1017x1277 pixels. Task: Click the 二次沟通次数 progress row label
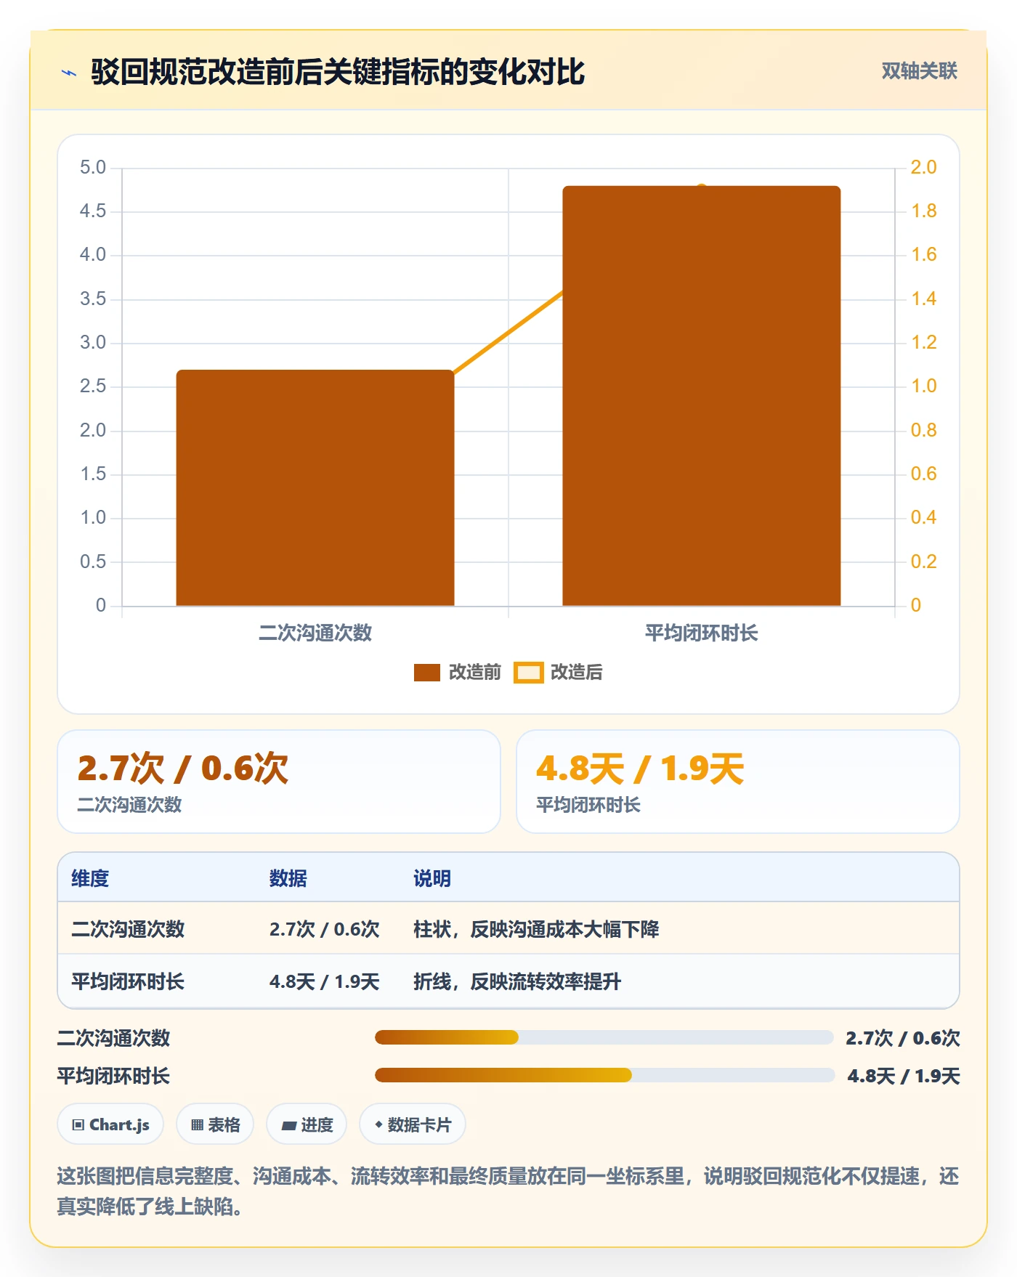click(x=113, y=1037)
